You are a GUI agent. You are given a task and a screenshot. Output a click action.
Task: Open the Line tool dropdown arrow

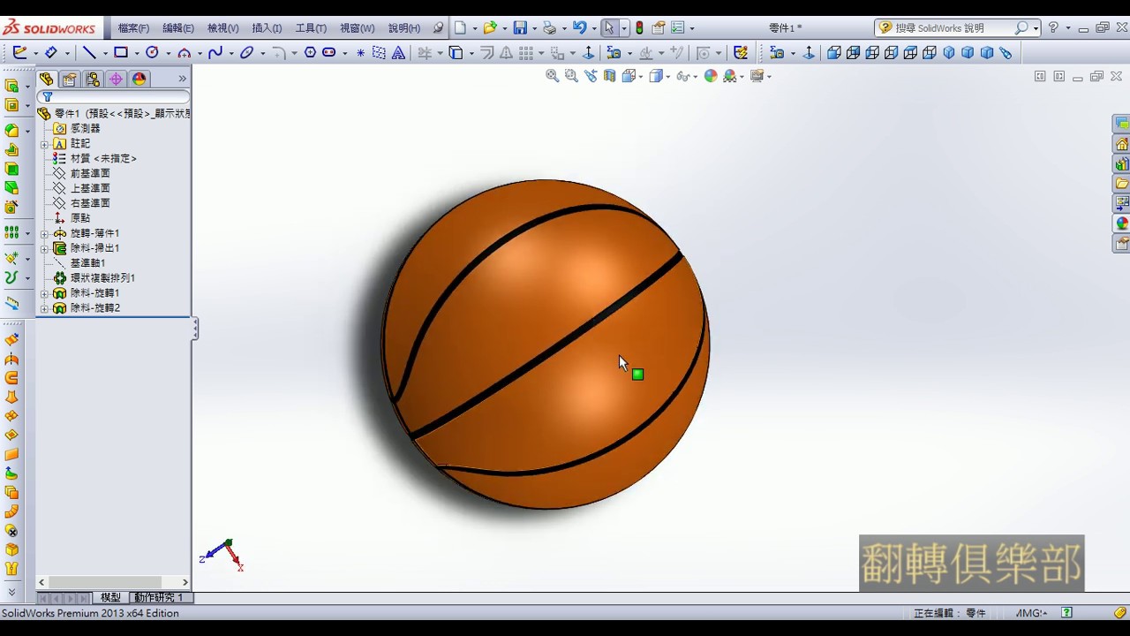pos(105,54)
